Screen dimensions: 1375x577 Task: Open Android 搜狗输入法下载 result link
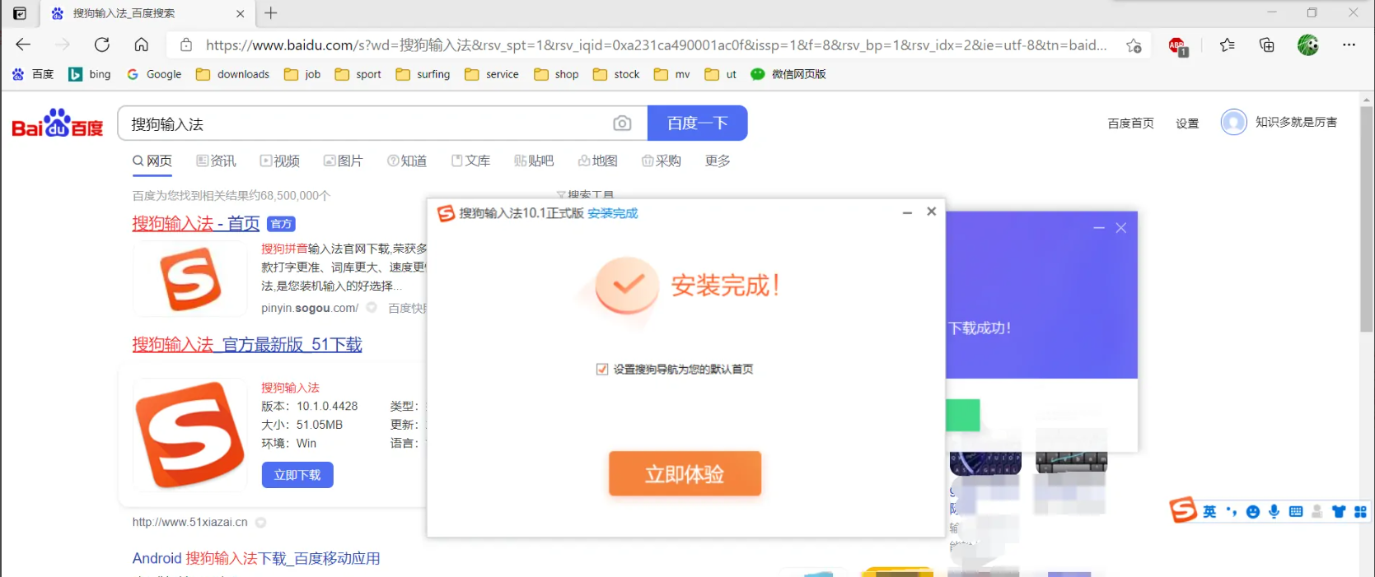click(256, 558)
